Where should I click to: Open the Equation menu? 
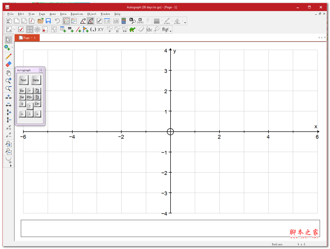tap(77, 14)
